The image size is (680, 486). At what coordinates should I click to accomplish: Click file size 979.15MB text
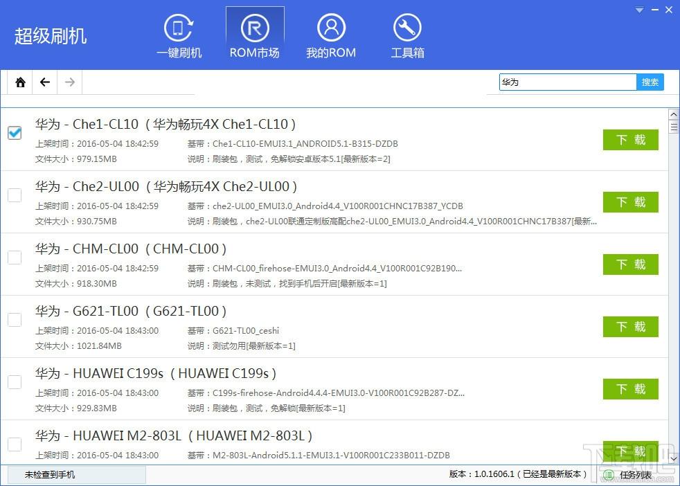point(97,159)
